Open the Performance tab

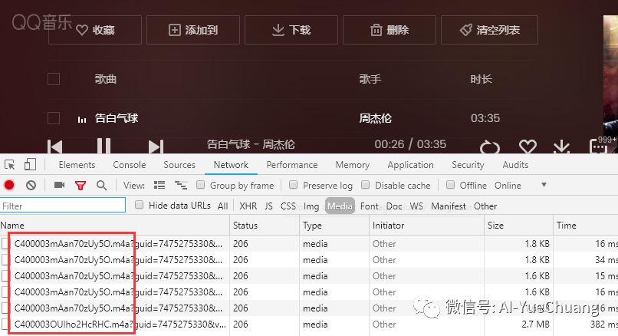292,165
